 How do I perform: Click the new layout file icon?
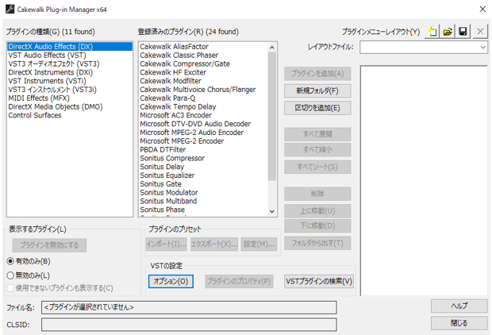(x=432, y=32)
